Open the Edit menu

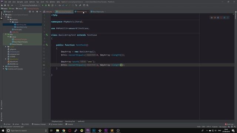(x=10, y=2)
